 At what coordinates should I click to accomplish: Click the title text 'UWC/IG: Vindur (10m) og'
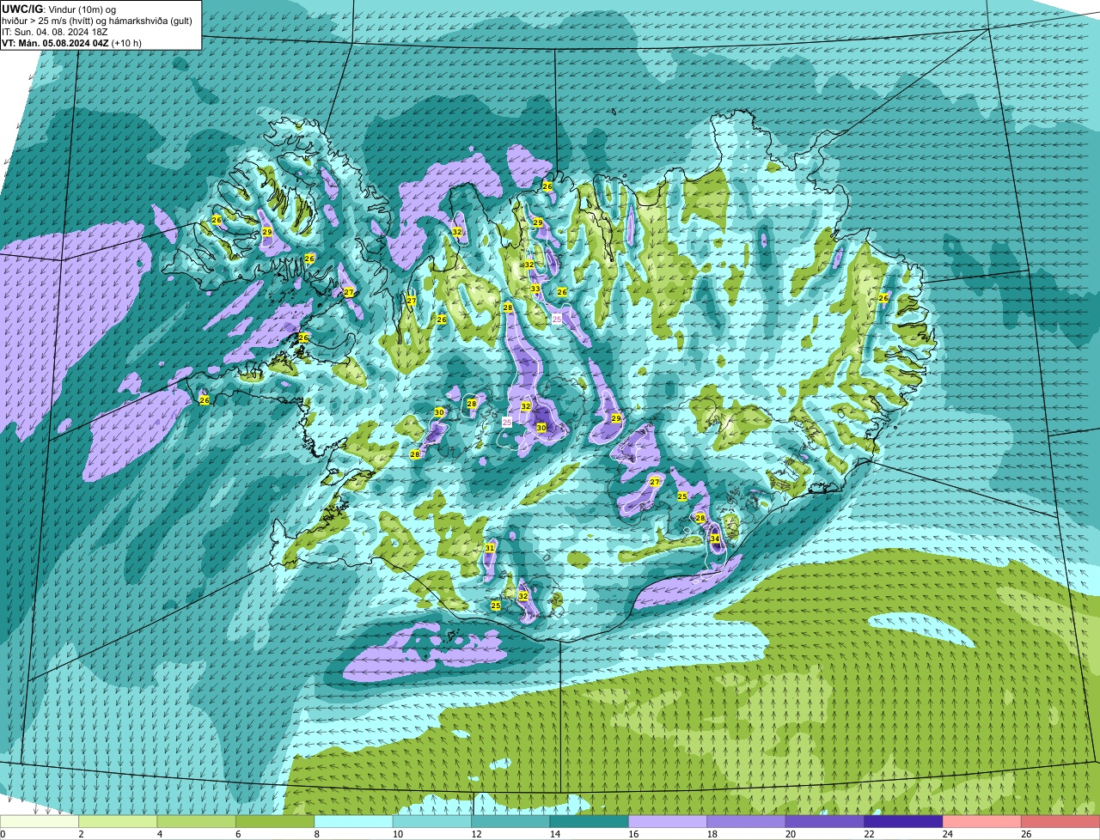click(58, 9)
